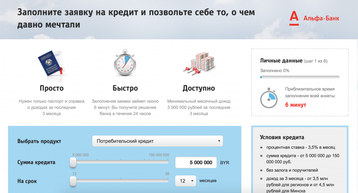Click the page title about заявку на кредит
Viewport: 358px width, 193px height.
tap(136, 18)
